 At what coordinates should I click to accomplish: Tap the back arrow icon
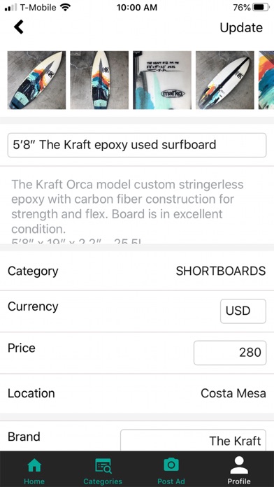pyautogui.click(x=19, y=27)
